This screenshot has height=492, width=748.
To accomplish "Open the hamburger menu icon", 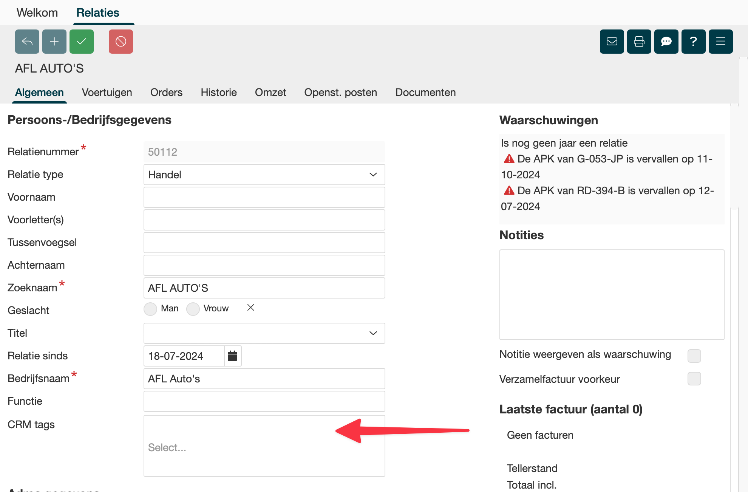I will (x=721, y=42).
